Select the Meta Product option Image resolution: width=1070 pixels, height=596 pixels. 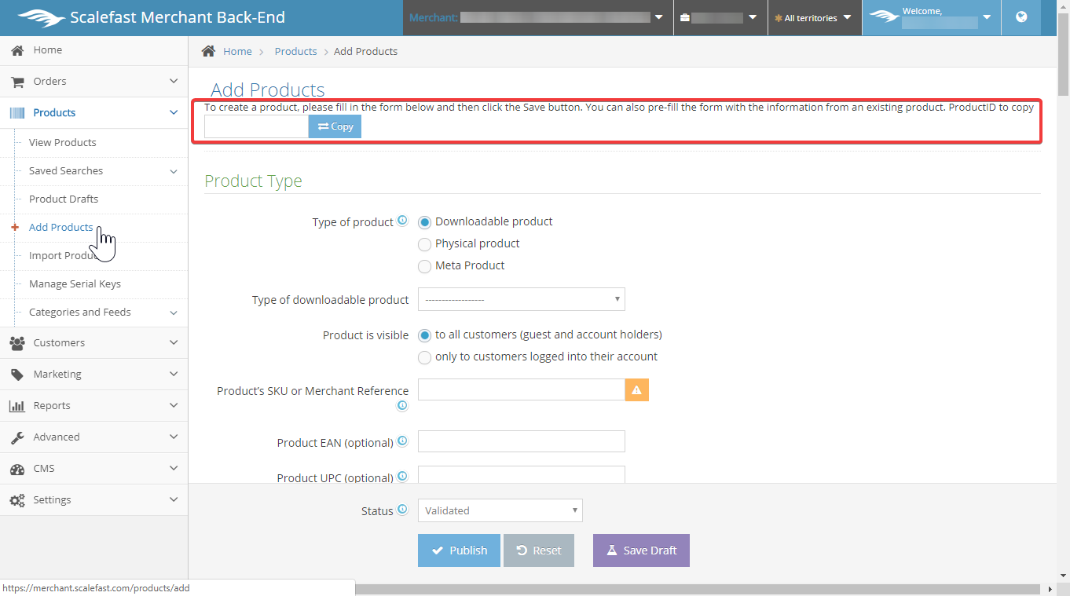click(x=424, y=266)
